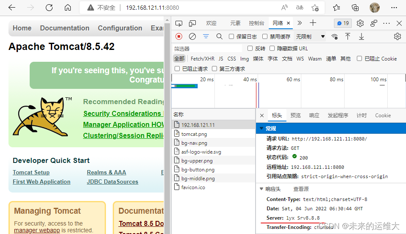Viewport: 406px width, 234px height.
Task: Filter requests by Fetch/XHR type
Action: coord(203,59)
